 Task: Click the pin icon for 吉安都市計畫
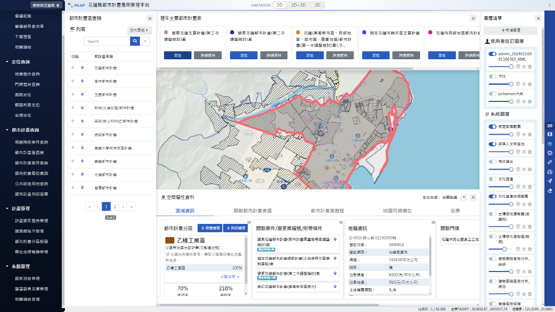82,135
